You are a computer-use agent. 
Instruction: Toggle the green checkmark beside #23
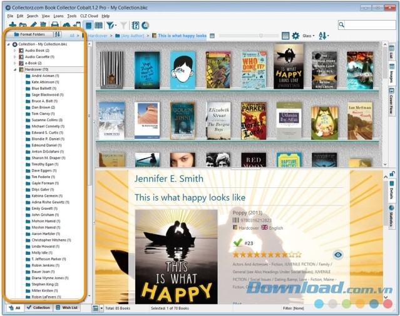[x=237, y=242]
